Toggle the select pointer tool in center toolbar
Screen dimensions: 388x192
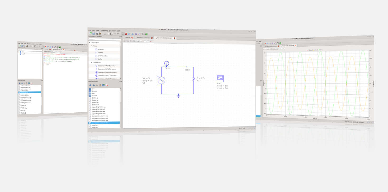pos(123,34)
